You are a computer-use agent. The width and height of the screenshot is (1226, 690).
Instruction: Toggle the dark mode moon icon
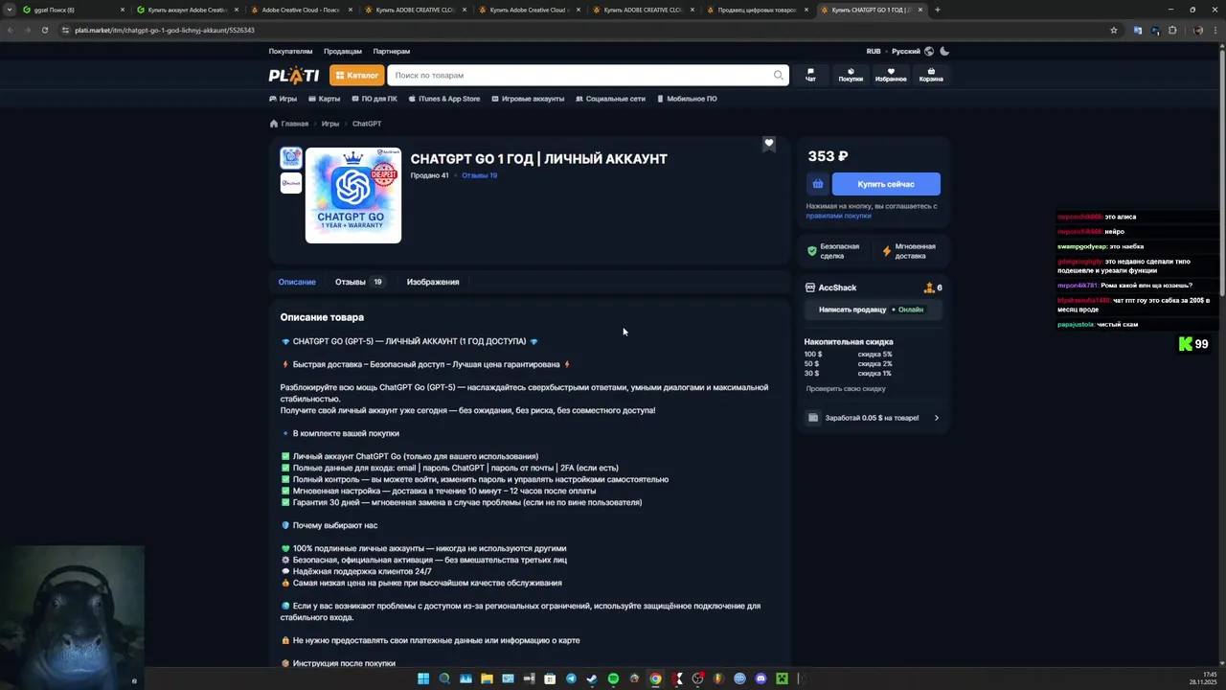click(x=944, y=51)
